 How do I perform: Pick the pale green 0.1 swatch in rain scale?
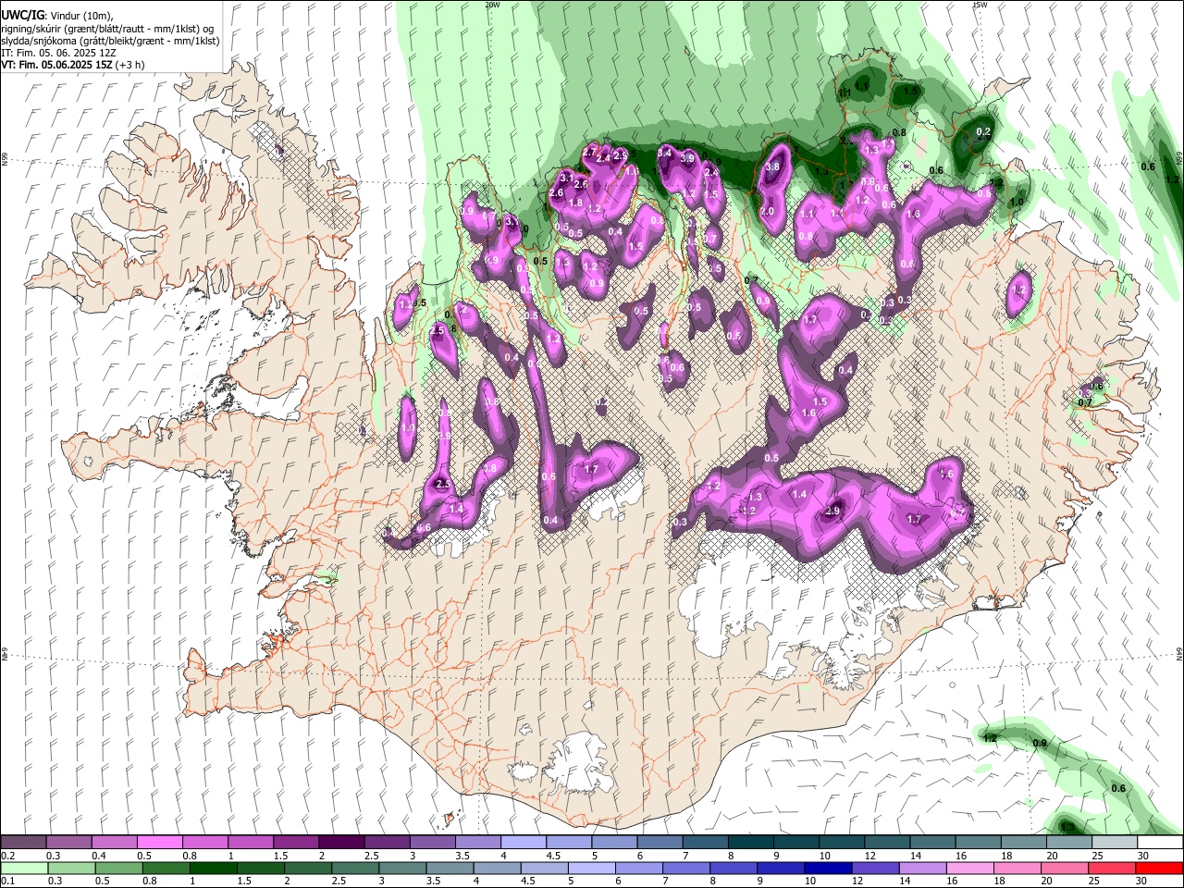pos(23,868)
